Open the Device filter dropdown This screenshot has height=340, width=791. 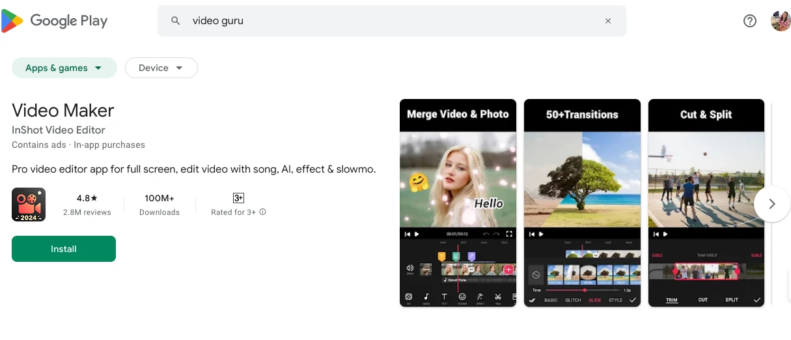pyautogui.click(x=161, y=68)
